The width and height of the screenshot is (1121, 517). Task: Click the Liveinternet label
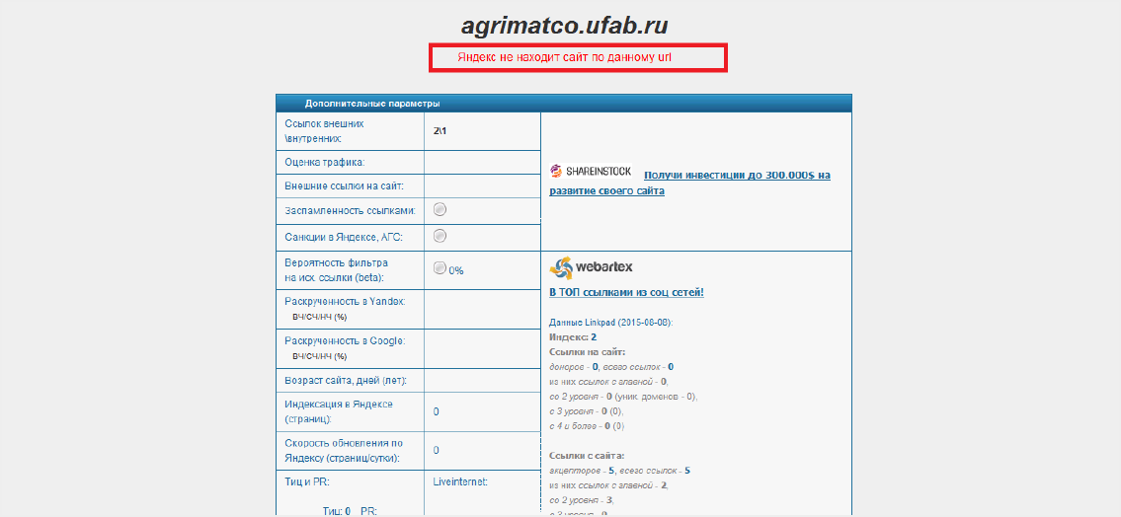pyautogui.click(x=460, y=482)
